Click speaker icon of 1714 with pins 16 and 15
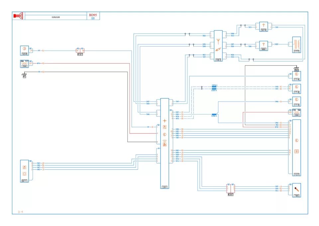 point(296,87)
